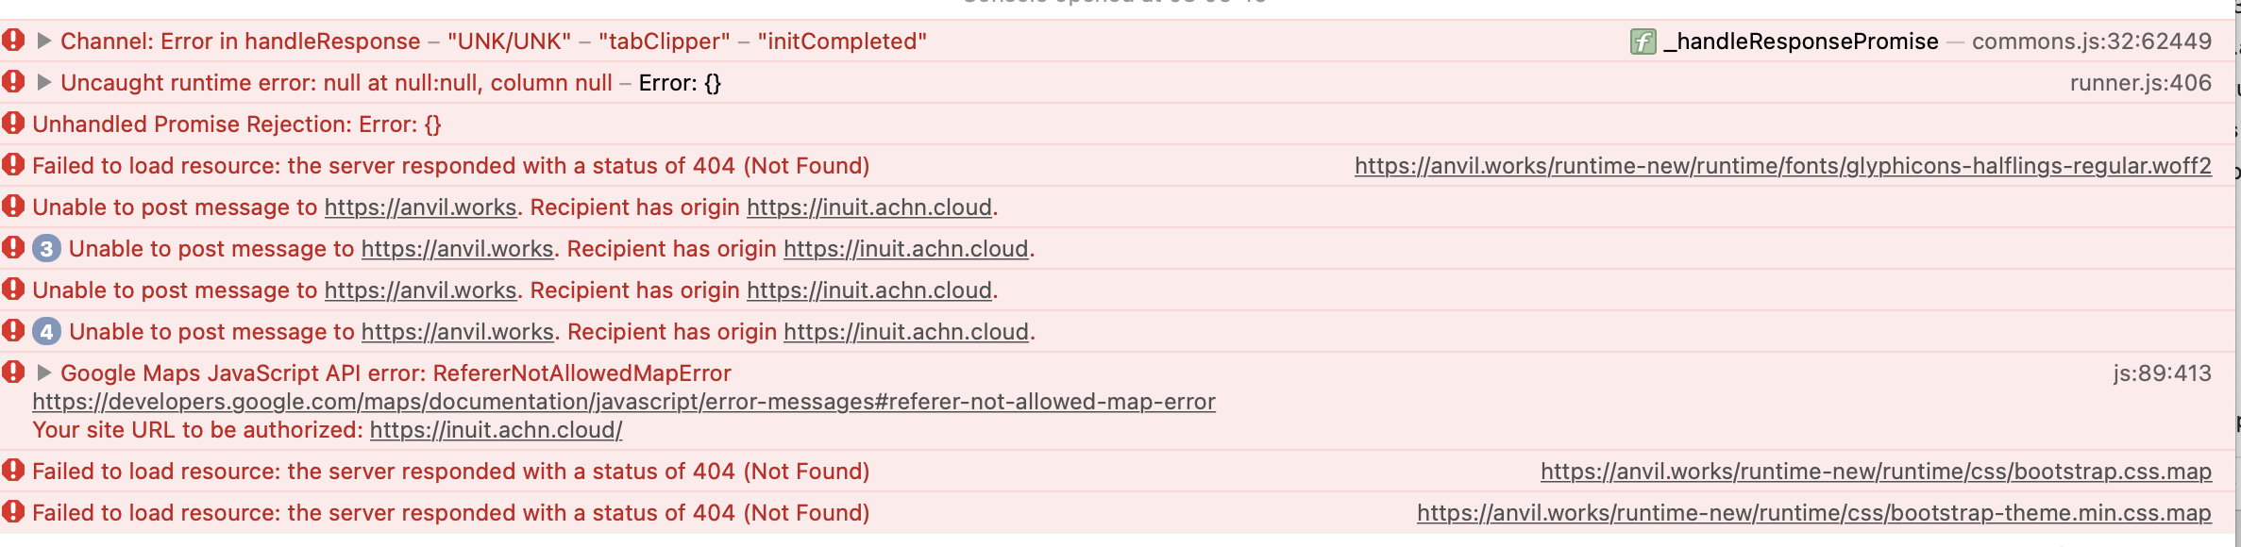Jump to source commons.js:32:62449

pyautogui.click(x=2092, y=41)
